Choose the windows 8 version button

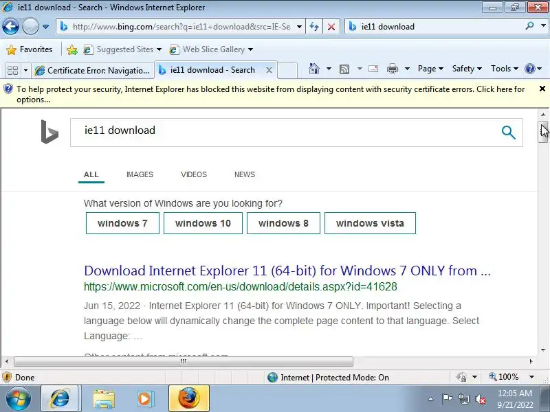283,223
